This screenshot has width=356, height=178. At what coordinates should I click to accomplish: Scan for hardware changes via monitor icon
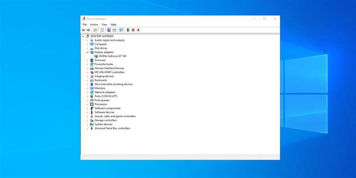click(121, 30)
